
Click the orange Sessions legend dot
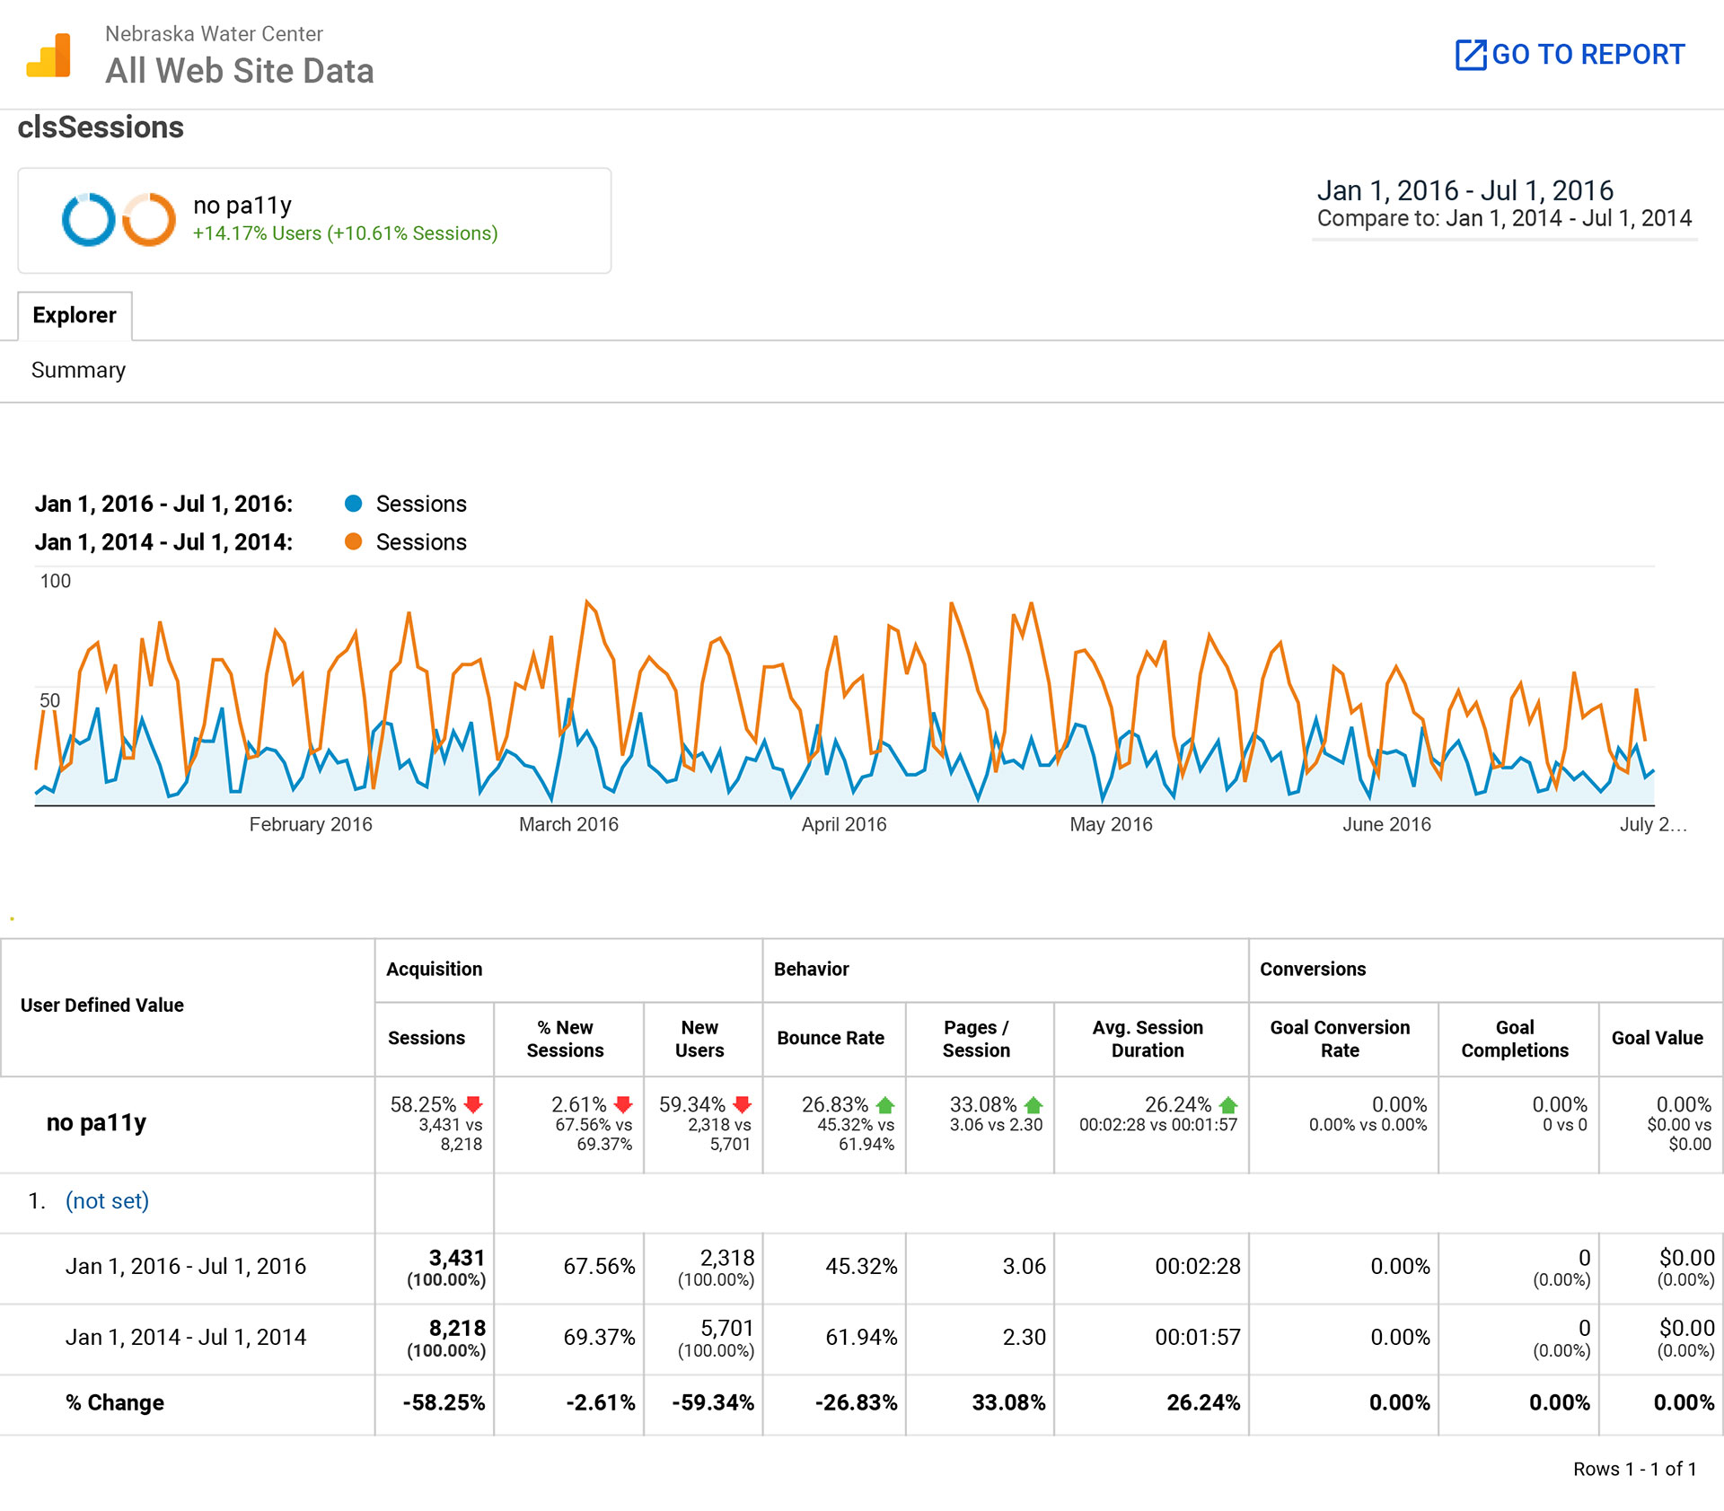coord(354,541)
